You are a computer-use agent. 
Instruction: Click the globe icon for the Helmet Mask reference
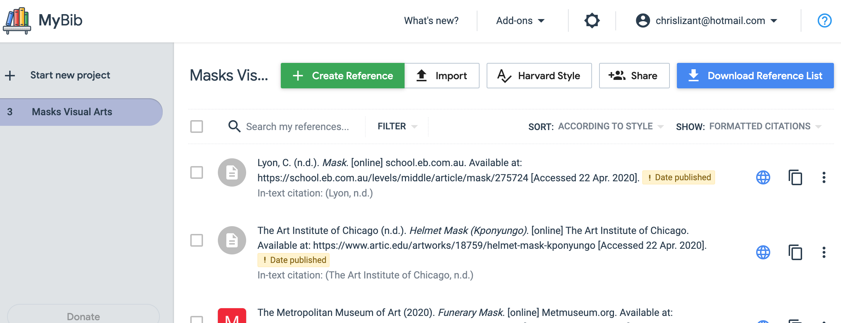coord(762,252)
